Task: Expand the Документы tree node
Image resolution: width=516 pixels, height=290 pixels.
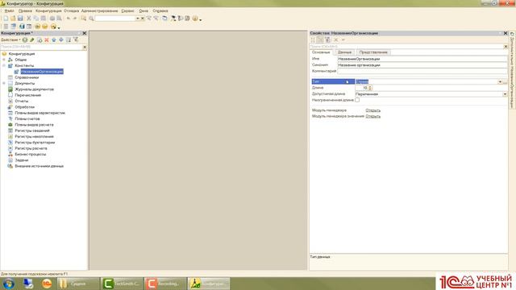Action: pyautogui.click(x=4, y=83)
